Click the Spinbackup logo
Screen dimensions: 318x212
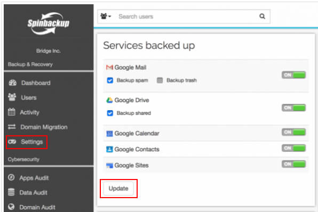click(x=48, y=23)
